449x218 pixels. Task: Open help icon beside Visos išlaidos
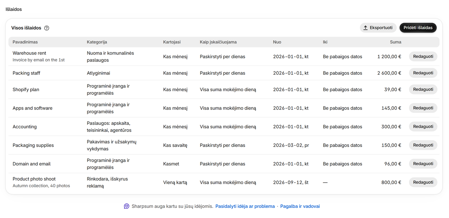pyautogui.click(x=47, y=28)
